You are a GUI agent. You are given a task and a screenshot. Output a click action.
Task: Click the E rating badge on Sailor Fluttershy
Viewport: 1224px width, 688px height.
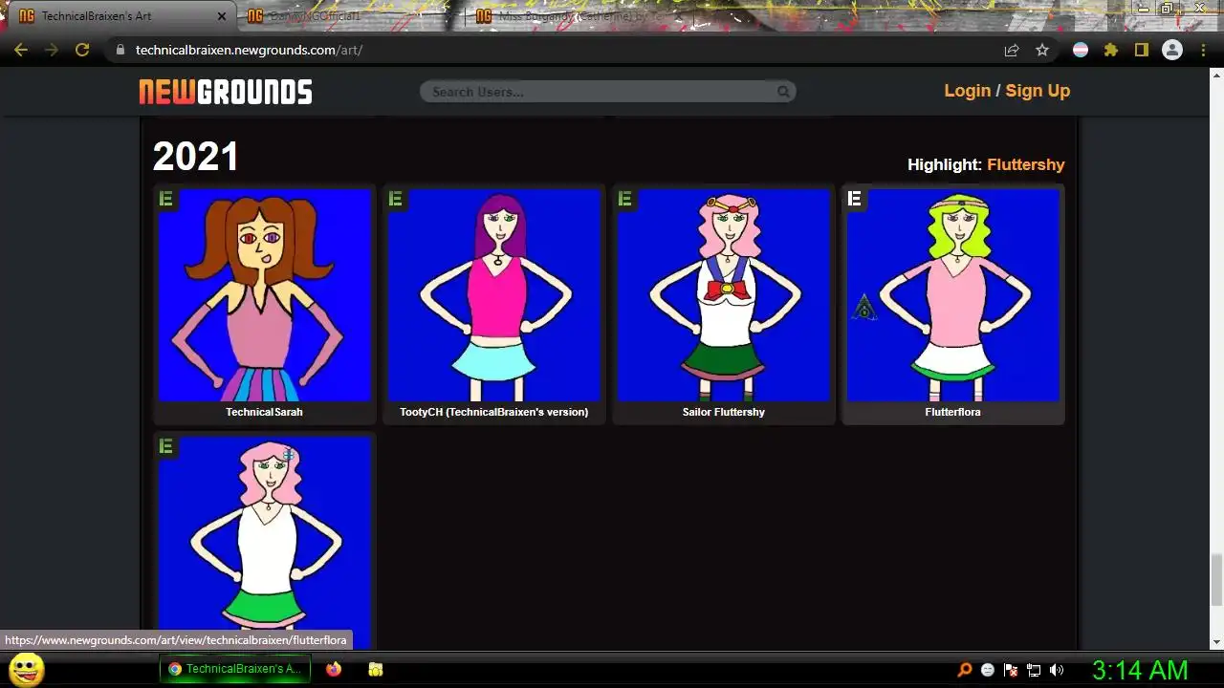tap(625, 199)
